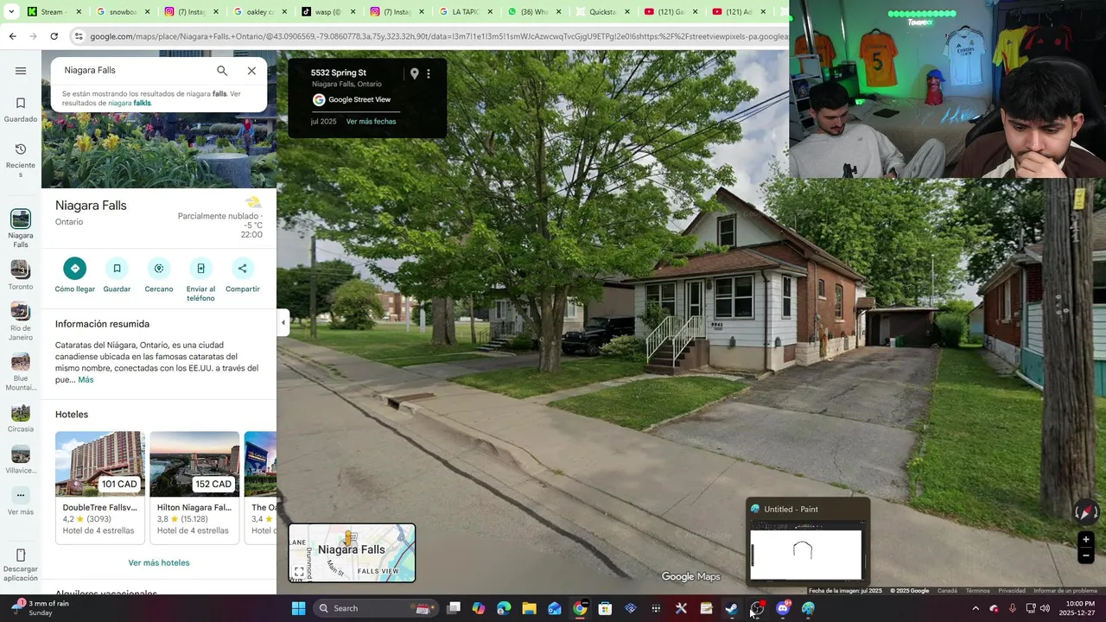The height and width of the screenshot is (622, 1106).
Task: Click the taskbar Search box
Action: 375,608
